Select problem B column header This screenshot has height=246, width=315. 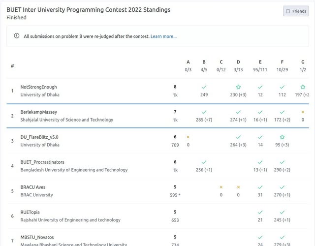pos(204,62)
